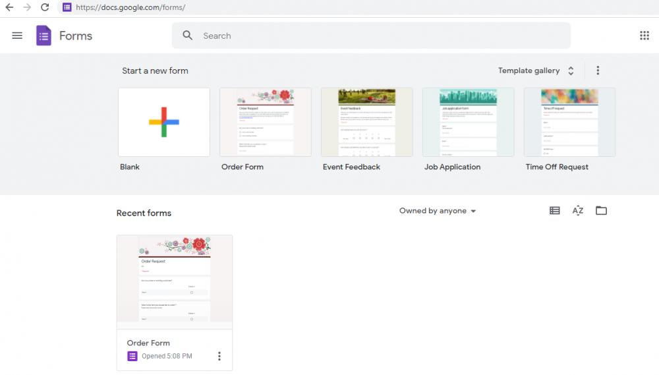
Task: Choose the Job Application template thumbnail
Action: point(468,122)
